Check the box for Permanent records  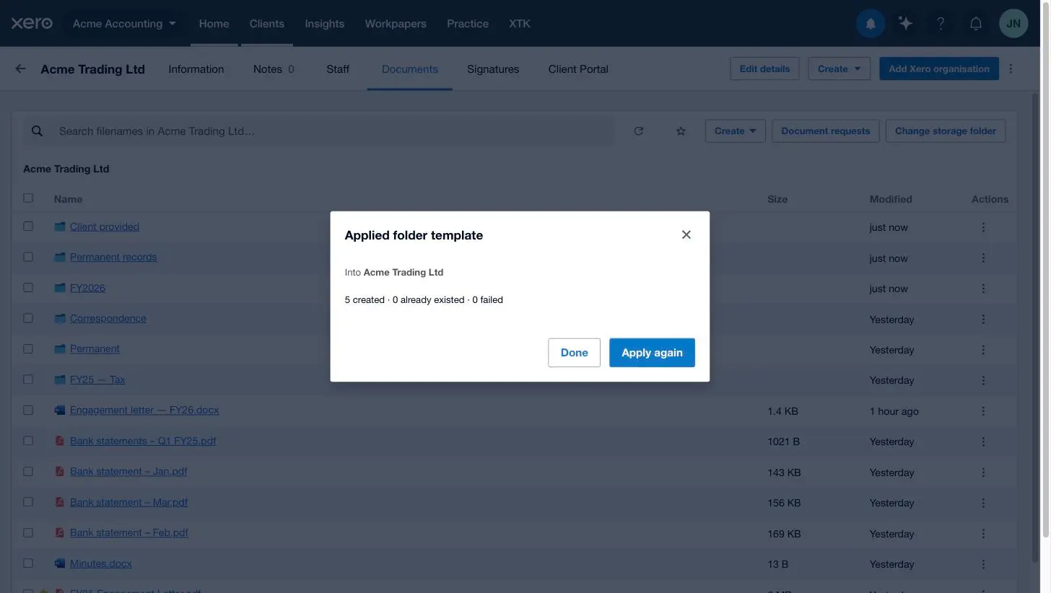point(28,257)
